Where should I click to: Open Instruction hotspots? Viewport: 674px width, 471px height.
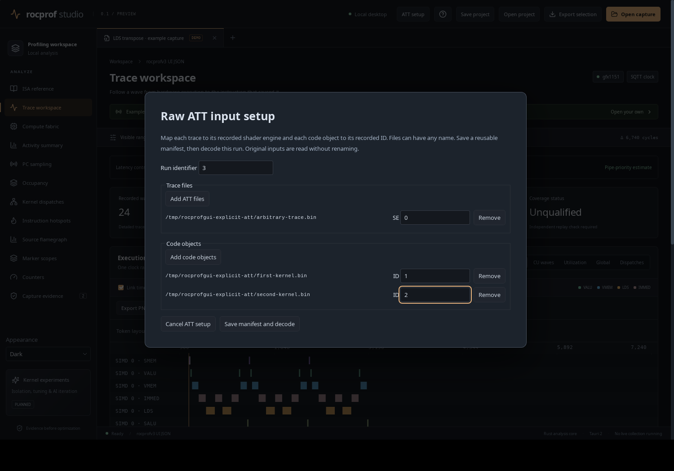click(48, 221)
